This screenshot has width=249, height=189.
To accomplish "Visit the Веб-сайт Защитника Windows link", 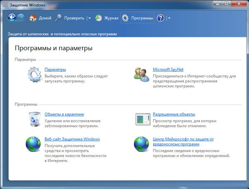I will [72, 139].
